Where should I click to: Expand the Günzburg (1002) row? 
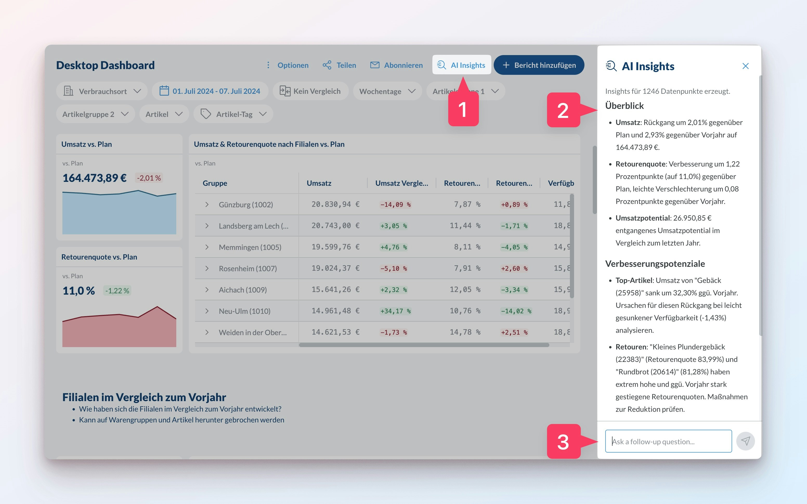[207, 204]
